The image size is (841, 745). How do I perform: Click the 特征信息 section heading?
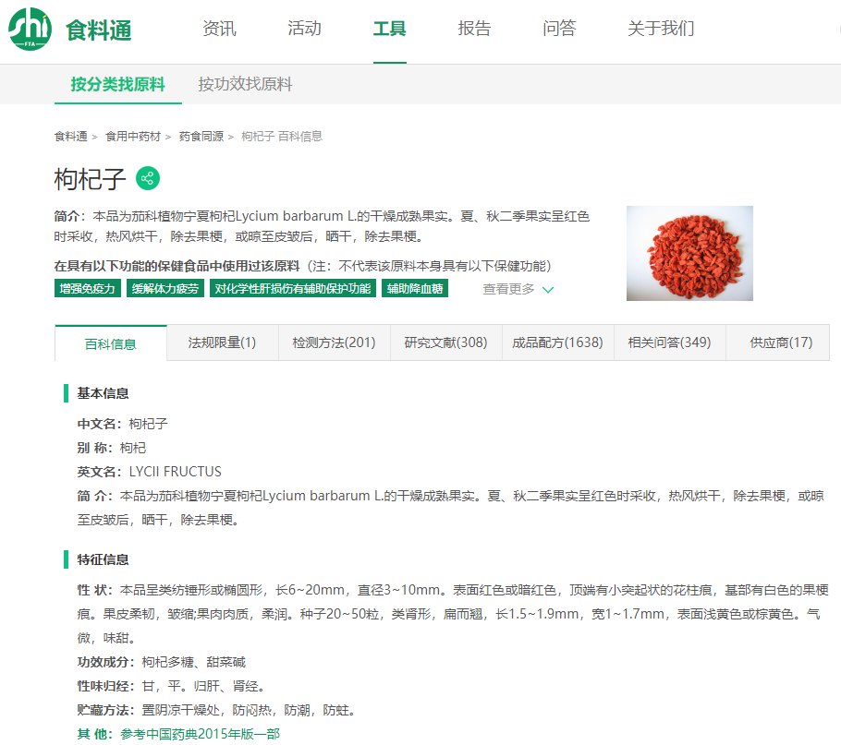point(103,559)
